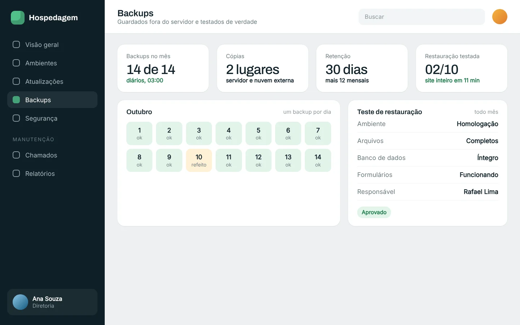The image size is (520, 325).
Task: Click the MANUTENÇÃO section label
Action: coord(33,139)
